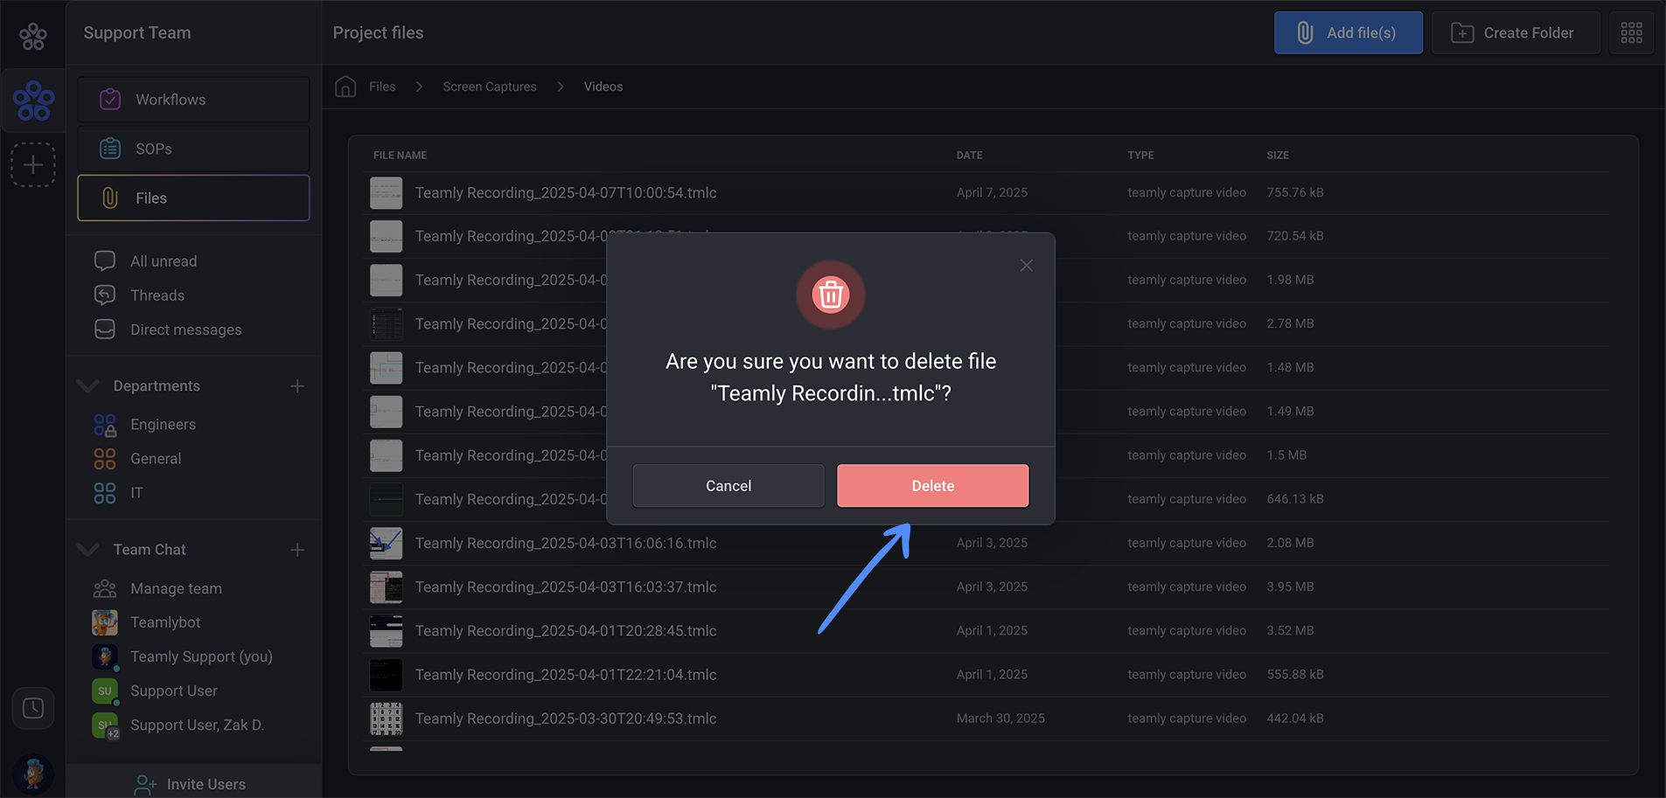1666x798 pixels.
Task: Open Teamly Support (you) chat
Action: (x=201, y=656)
